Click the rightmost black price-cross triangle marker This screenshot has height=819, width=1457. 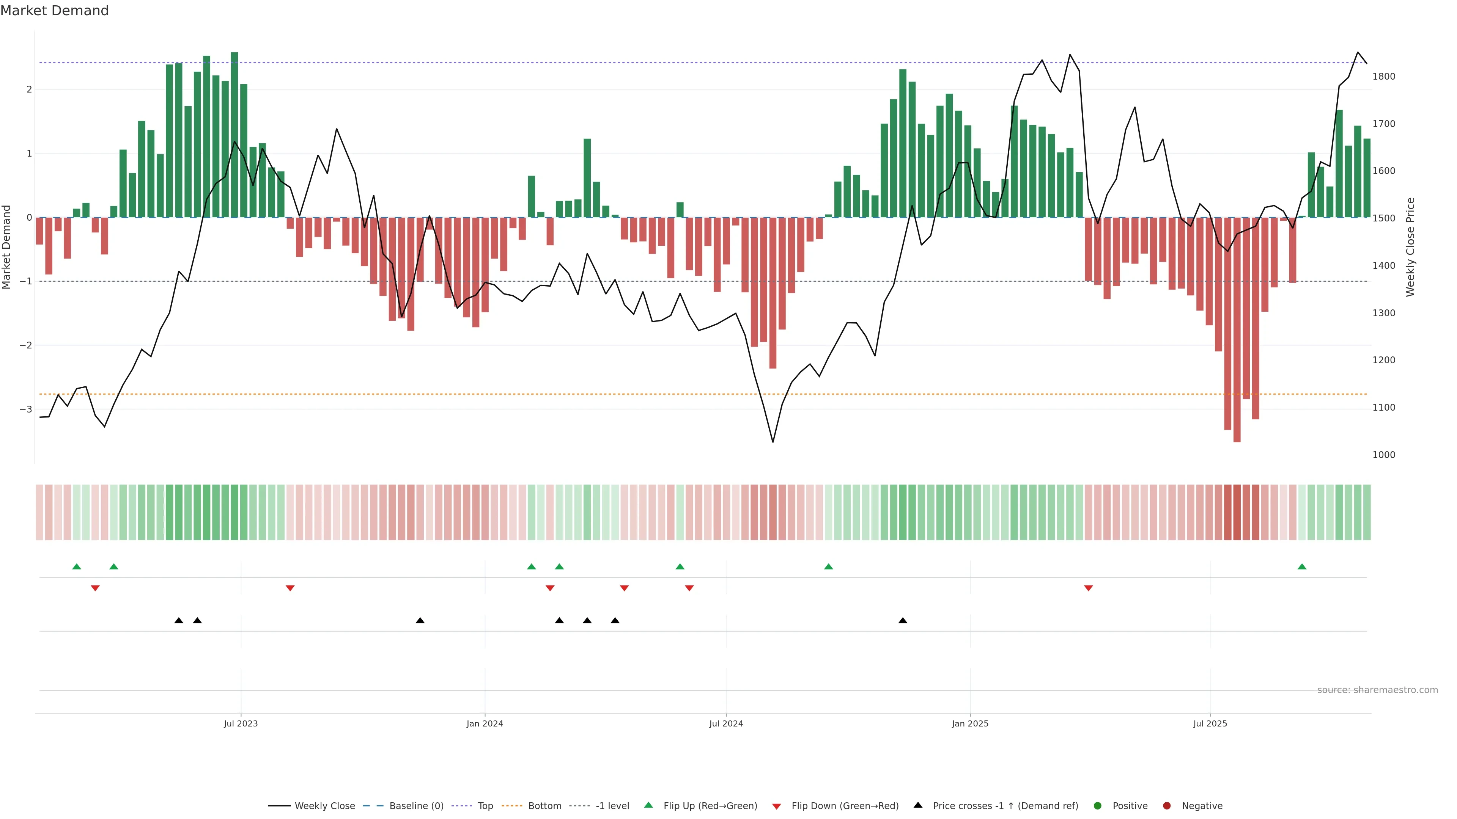coord(903,621)
